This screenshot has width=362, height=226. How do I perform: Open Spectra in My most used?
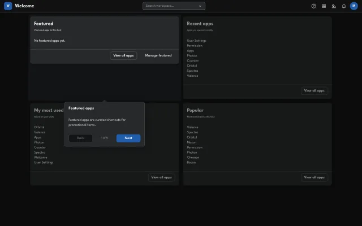[40, 153]
